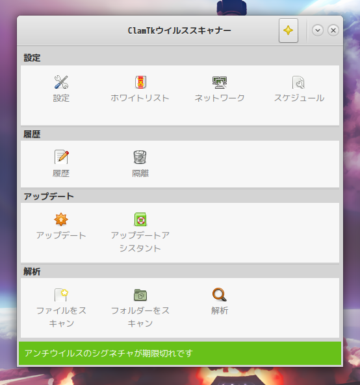Select the ファイルをスキャン file scan icon
360x385 pixels.
point(61,295)
